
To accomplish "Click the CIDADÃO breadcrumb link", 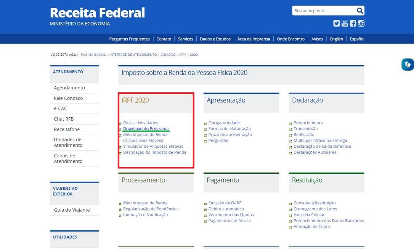I will (x=168, y=55).
